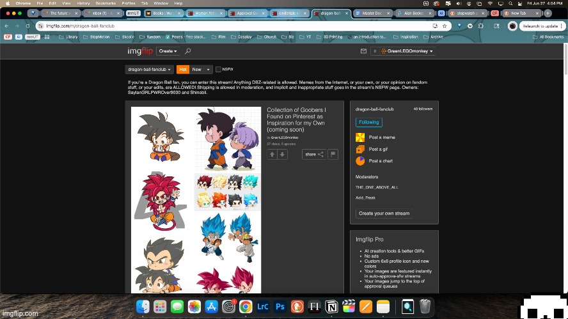
Task: Click Create your own stream button
Action: (384, 214)
